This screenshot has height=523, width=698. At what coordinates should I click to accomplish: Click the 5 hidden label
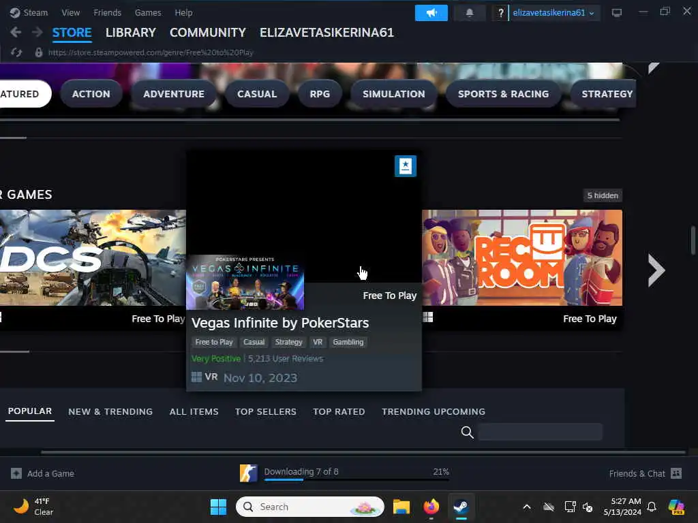603,195
